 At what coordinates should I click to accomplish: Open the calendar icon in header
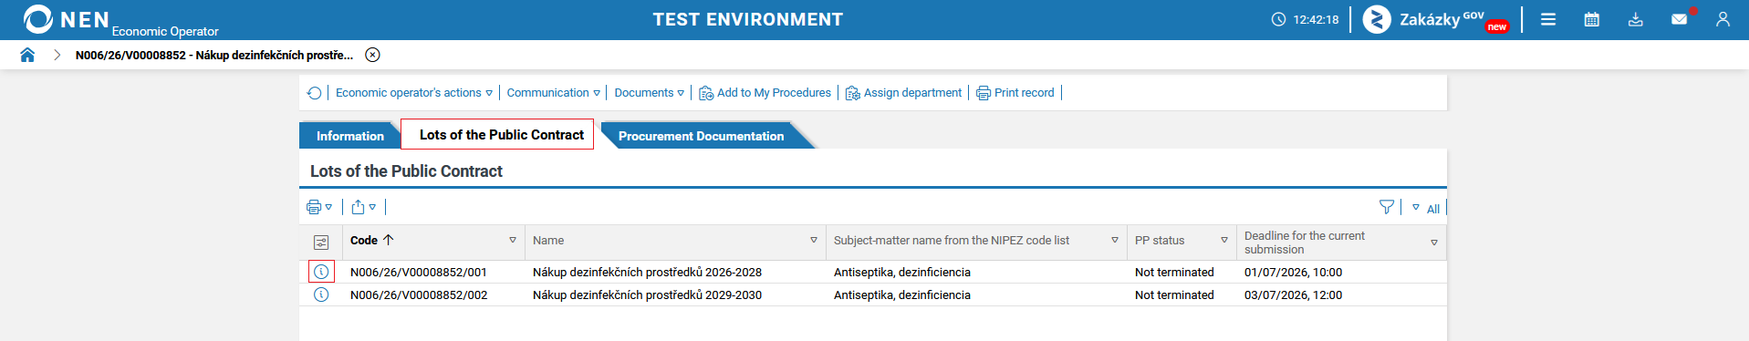tap(1592, 19)
